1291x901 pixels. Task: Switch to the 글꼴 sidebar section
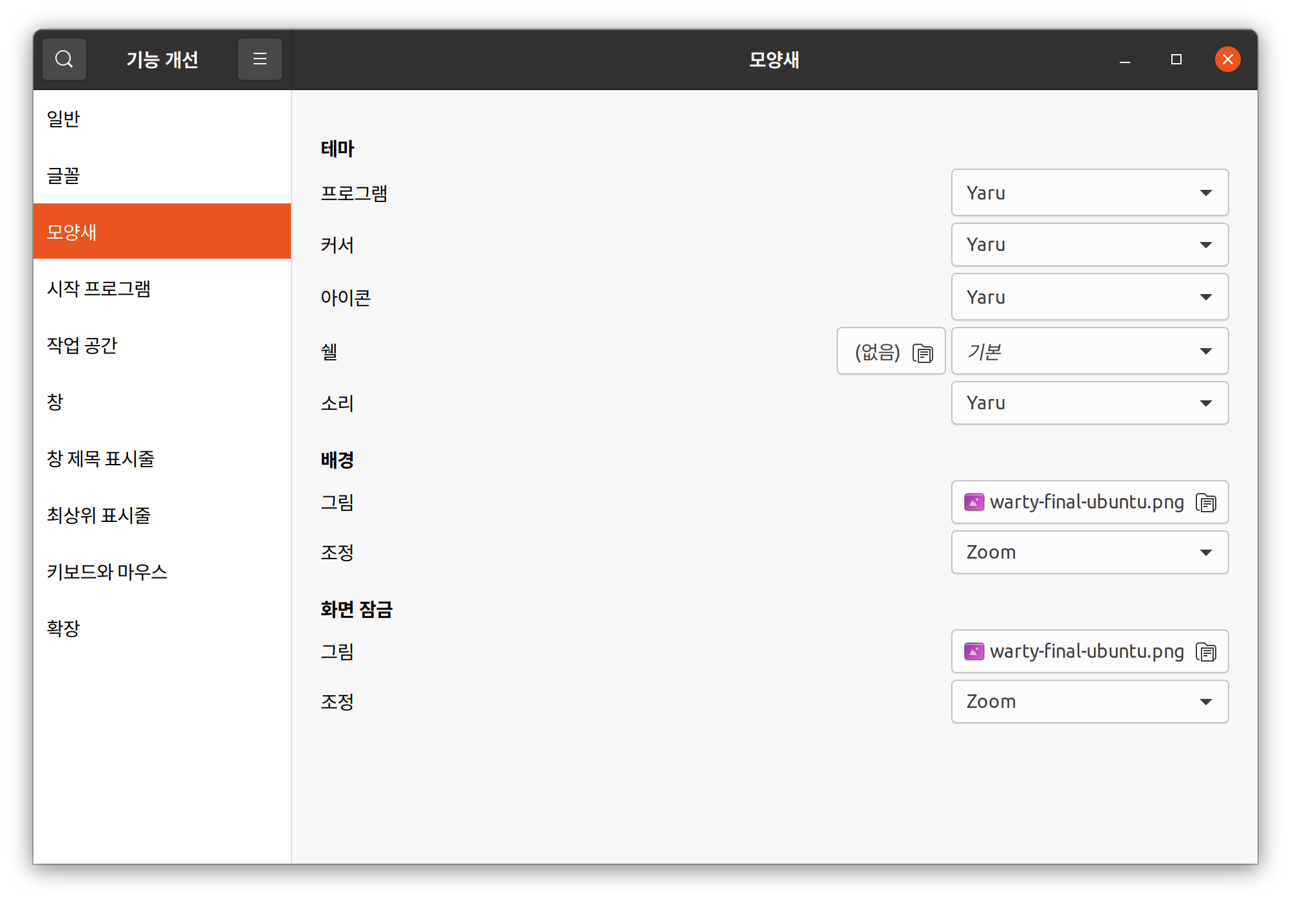point(63,175)
